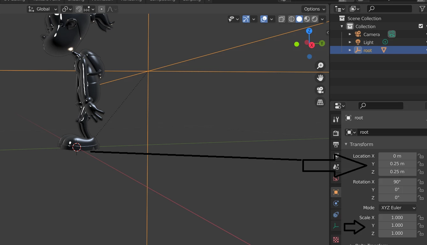
Task: Click the red X axis gizmo
Action: coord(312,45)
